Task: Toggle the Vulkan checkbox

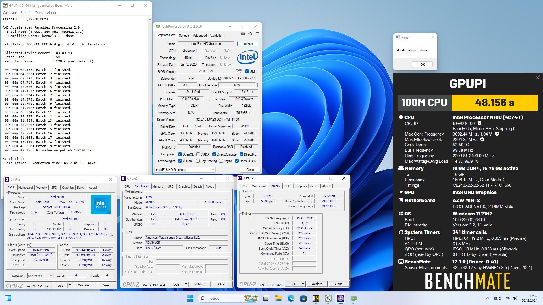Action: click(180, 161)
